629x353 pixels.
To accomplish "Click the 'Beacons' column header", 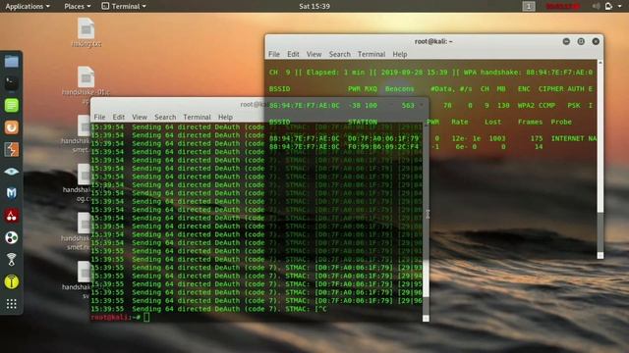I will click(400, 89).
